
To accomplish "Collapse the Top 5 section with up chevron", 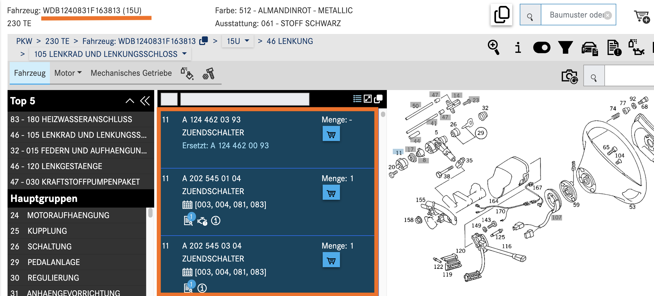I will 130,101.
